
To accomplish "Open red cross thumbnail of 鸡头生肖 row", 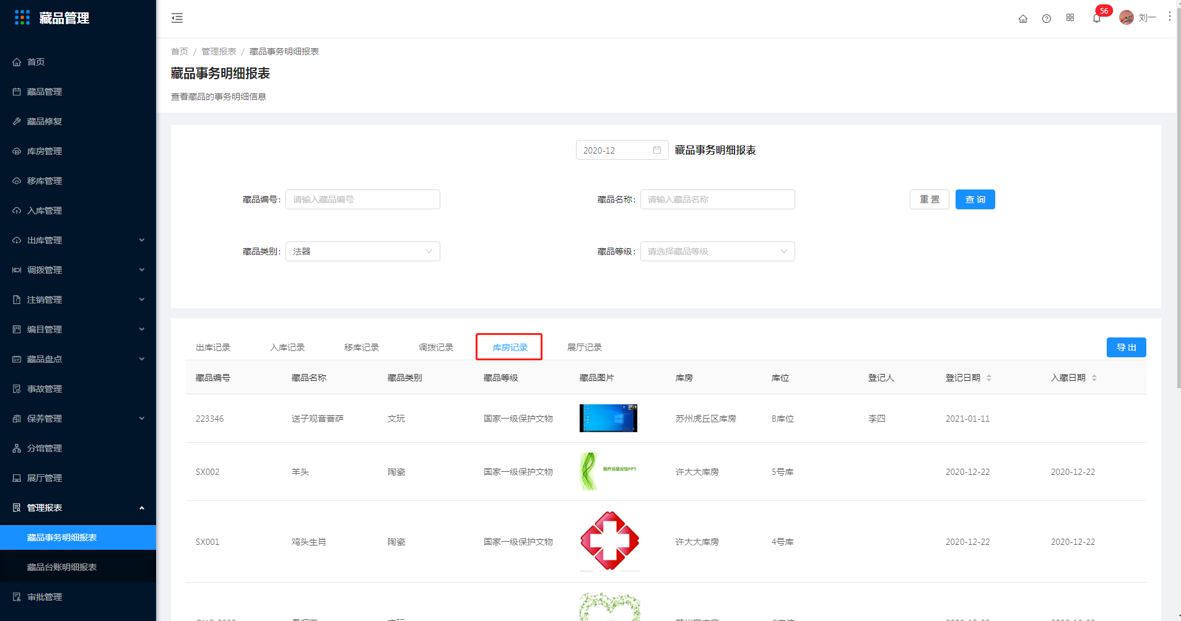I will click(610, 541).
